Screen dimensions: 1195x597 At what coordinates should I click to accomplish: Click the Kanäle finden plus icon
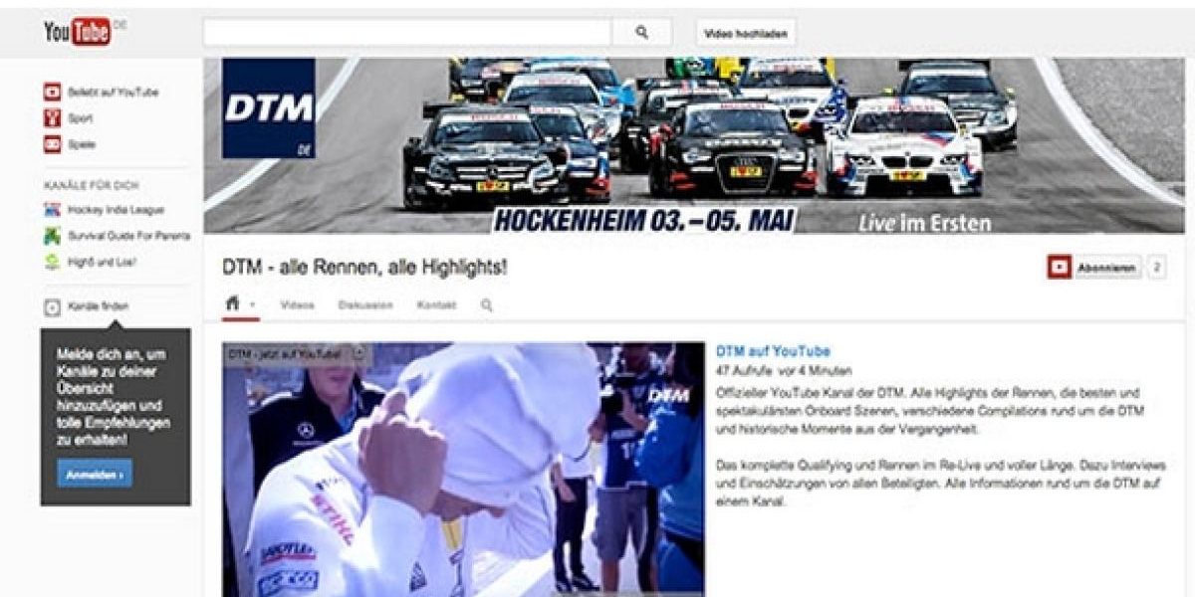[53, 306]
